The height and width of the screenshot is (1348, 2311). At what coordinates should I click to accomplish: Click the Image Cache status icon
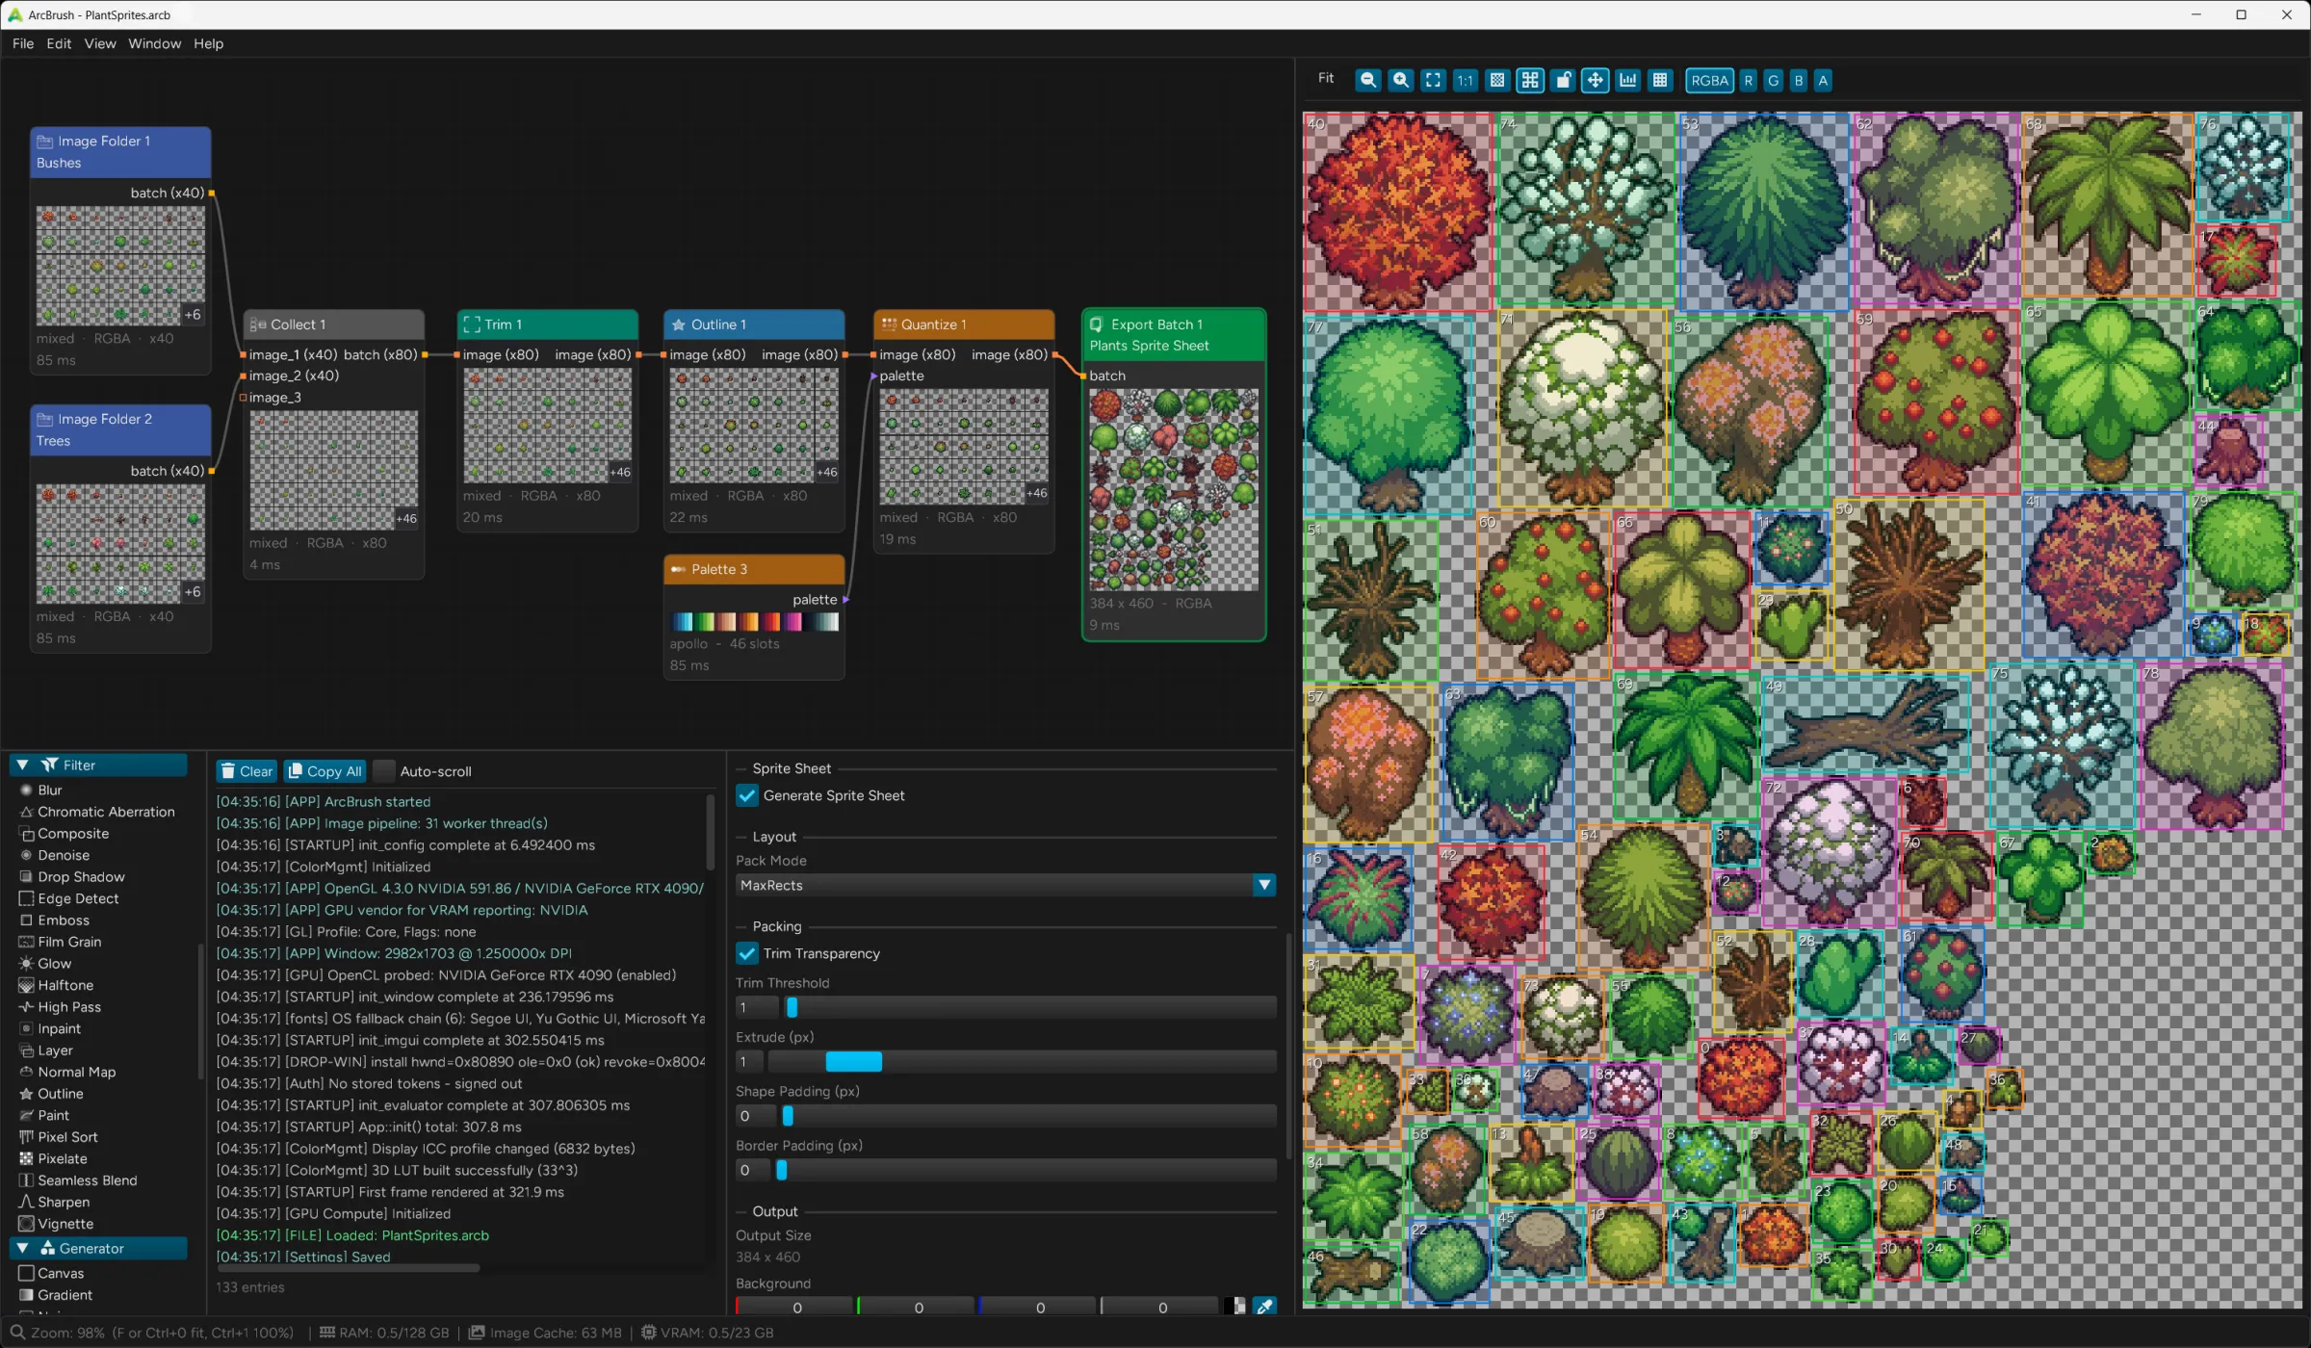point(477,1333)
